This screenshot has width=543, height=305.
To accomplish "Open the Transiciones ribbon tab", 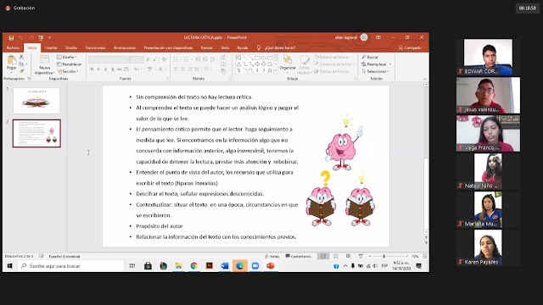I will (95, 47).
